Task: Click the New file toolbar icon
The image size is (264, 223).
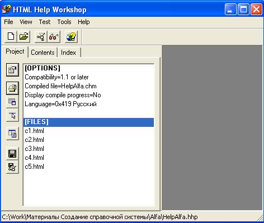Action: [11, 36]
